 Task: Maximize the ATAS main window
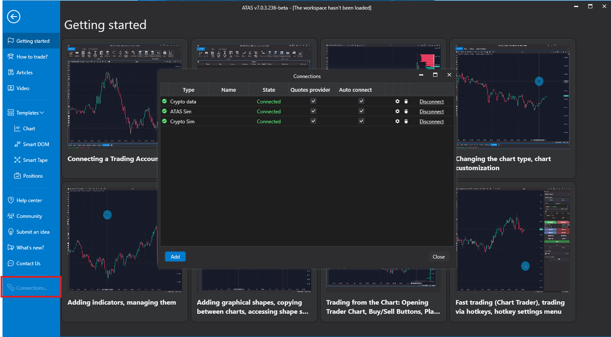pos(590,6)
